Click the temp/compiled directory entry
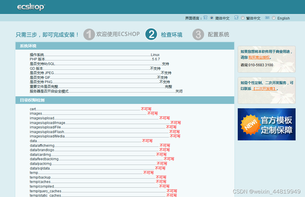The height and width of the screenshot is (197, 305). (x=100, y=186)
